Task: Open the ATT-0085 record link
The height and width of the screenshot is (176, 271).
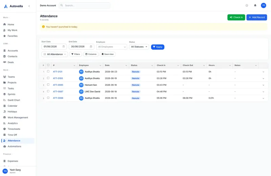Action: [58, 85]
